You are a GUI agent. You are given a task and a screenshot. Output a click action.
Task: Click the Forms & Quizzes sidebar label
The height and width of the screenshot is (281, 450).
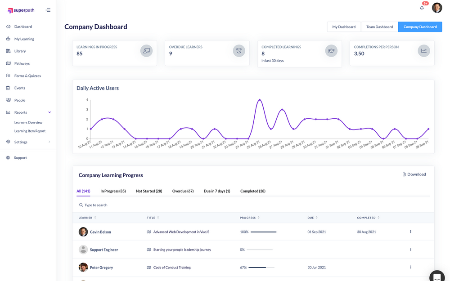(x=27, y=76)
